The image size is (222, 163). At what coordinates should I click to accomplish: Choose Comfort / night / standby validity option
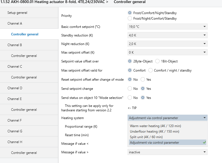(x=150, y=70)
